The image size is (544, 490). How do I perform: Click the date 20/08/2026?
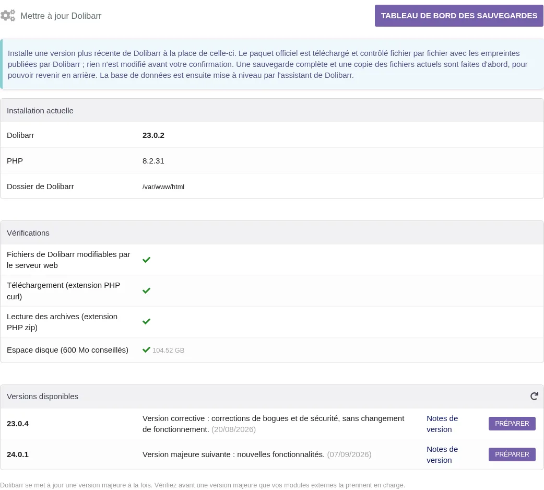pos(233,429)
